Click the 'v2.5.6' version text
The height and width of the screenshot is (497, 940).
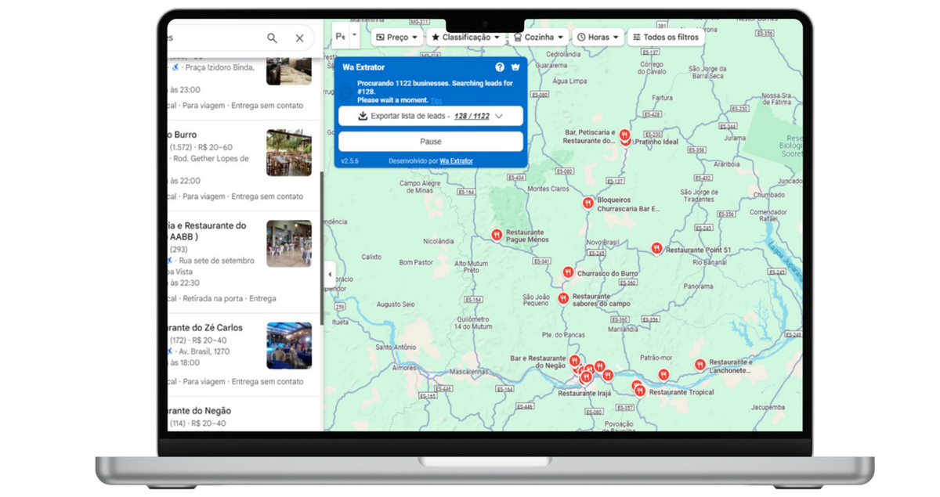click(349, 161)
